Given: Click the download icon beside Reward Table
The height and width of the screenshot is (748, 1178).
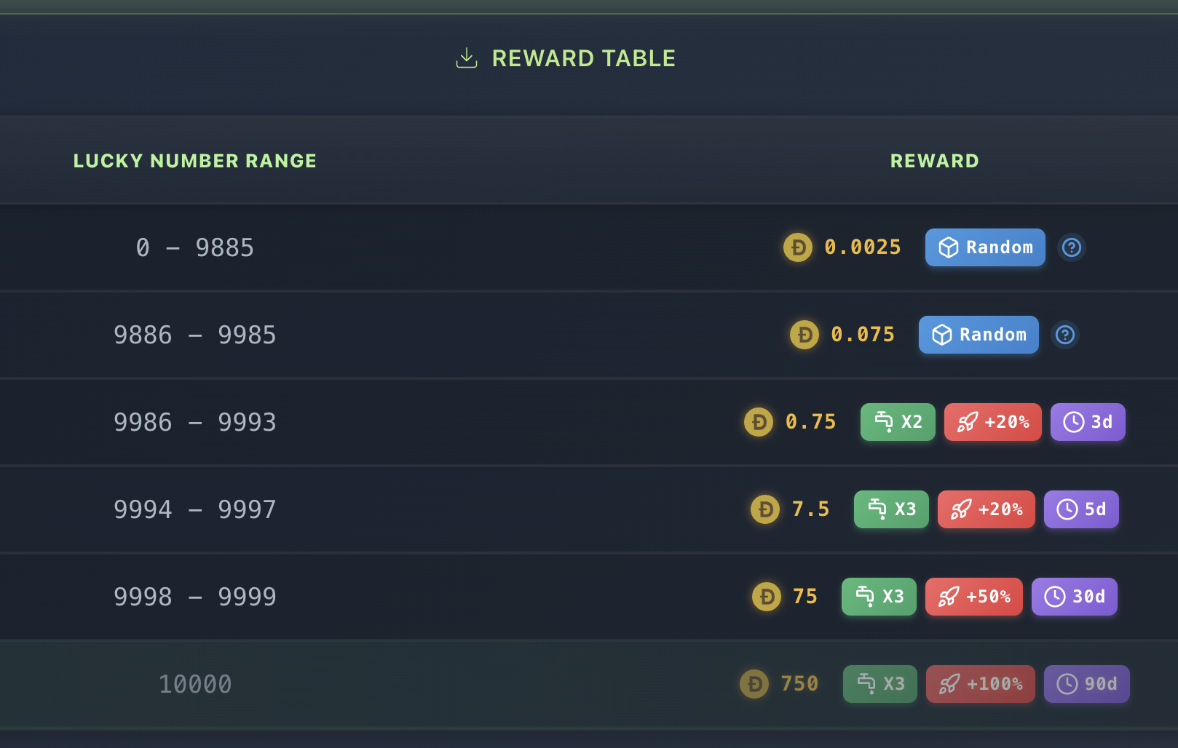Looking at the screenshot, I should tap(466, 58).
